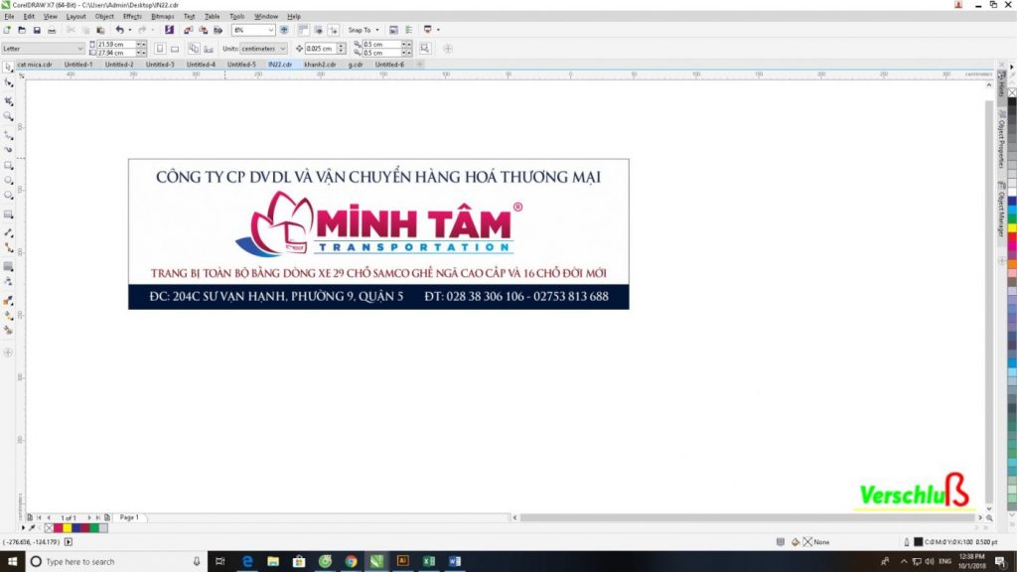Open the File menu
The width and height of the screenshot is (1017, 572).
(9, 16)
